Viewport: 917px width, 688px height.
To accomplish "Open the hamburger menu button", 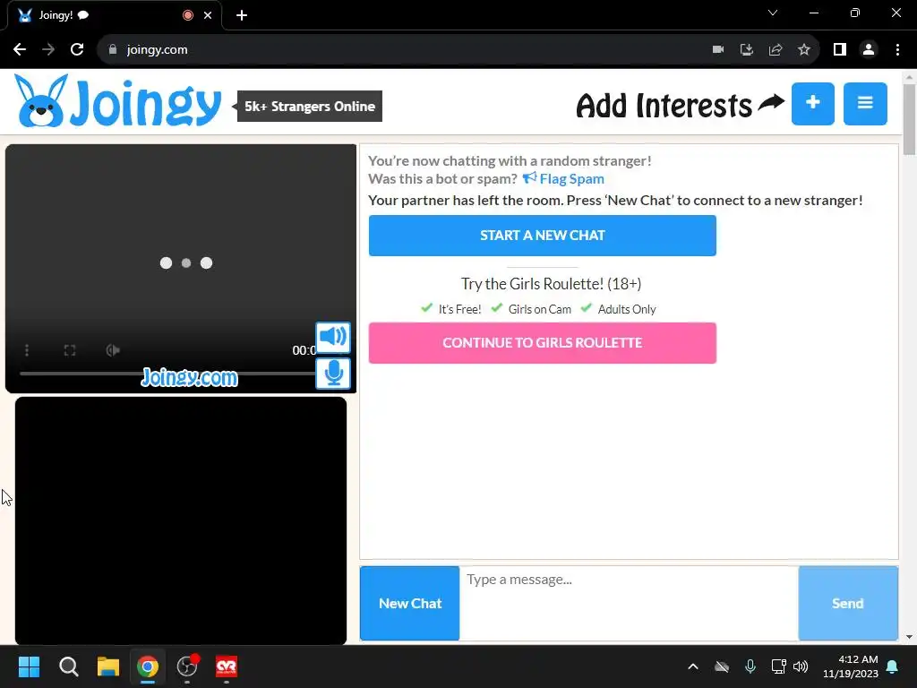I will [865, 104].
